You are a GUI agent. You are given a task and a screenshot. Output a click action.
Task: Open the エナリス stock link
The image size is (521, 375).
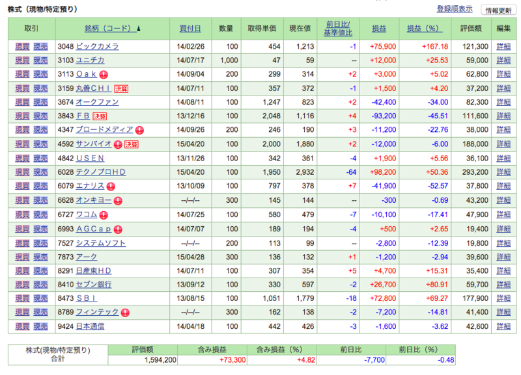[x=90, y=186]
